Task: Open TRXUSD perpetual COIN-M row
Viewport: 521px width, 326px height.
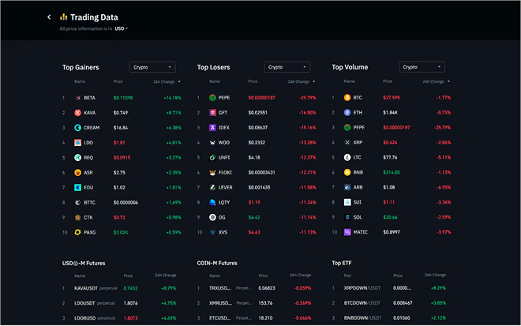Action: 254,288
